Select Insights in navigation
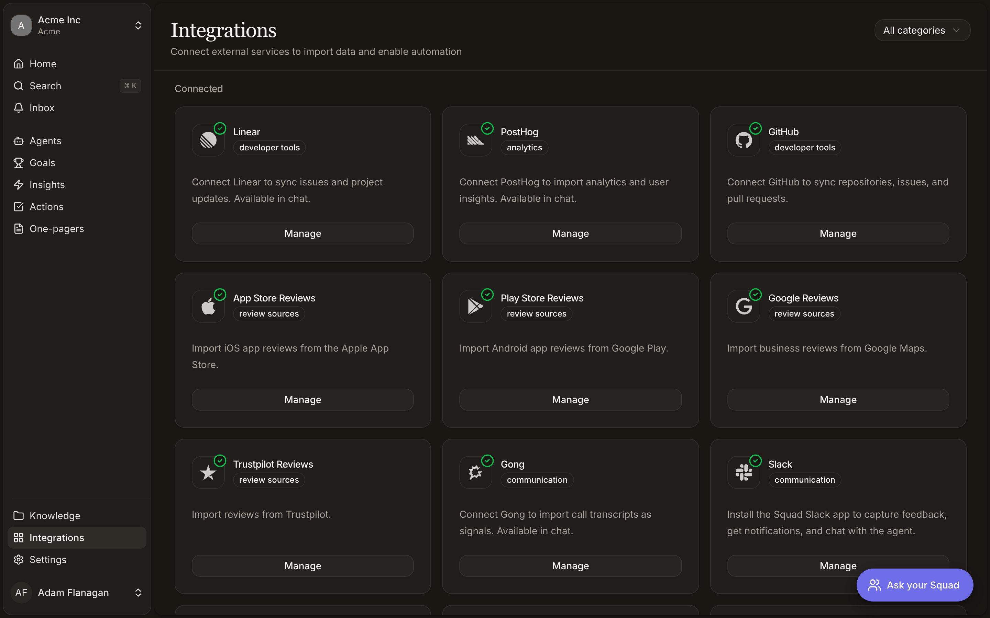Image resolution: width=990 pixels, height=618 pixels. click(x=77, y=185)
